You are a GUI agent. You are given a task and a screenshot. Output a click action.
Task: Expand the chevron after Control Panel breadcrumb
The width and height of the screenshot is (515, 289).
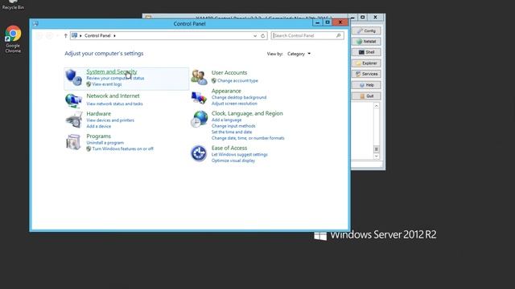114,35
